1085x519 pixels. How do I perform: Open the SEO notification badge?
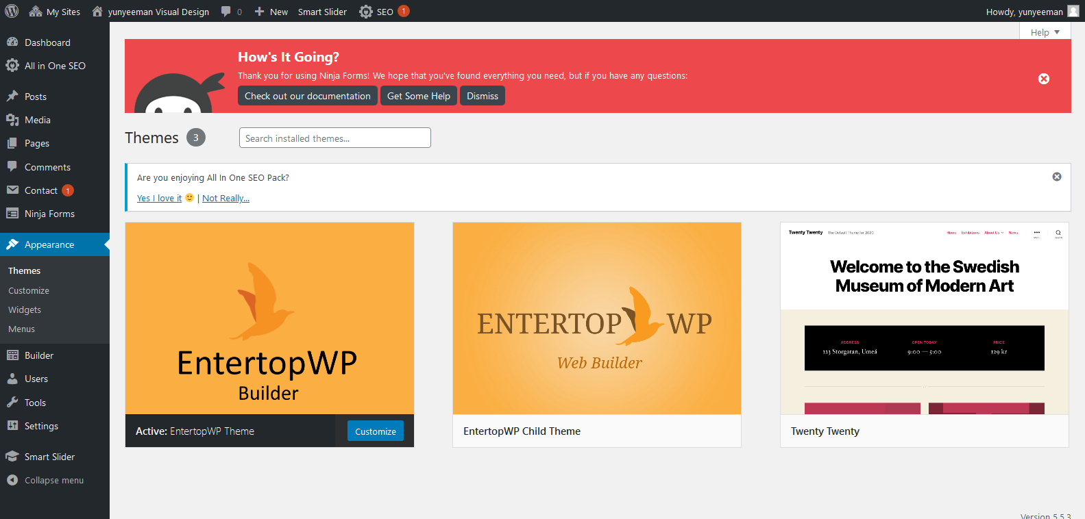pos(404,11)
